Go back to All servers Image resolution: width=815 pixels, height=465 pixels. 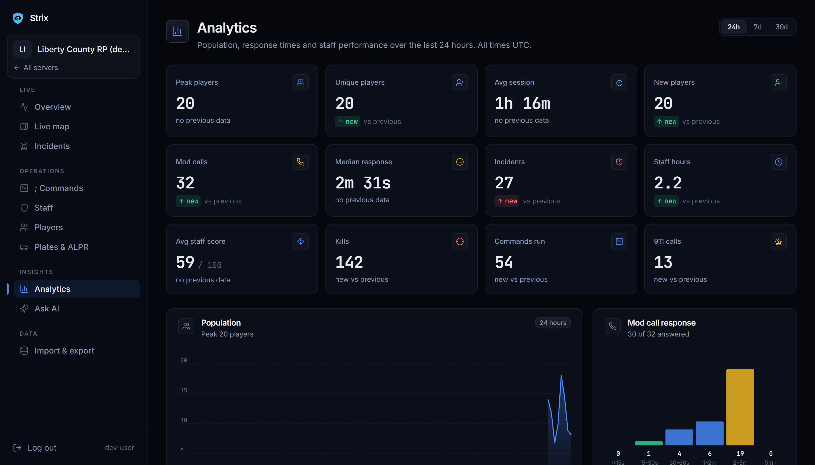(x=36, y=68)
